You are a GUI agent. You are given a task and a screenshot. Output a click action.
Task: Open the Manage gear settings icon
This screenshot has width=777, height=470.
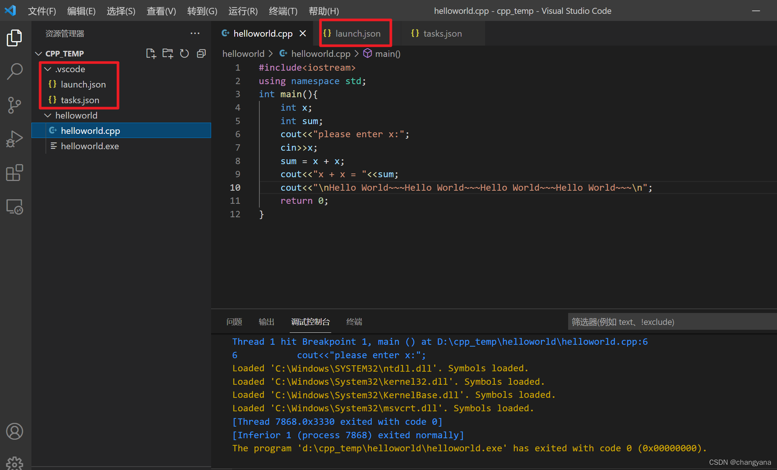coord(15,463)
